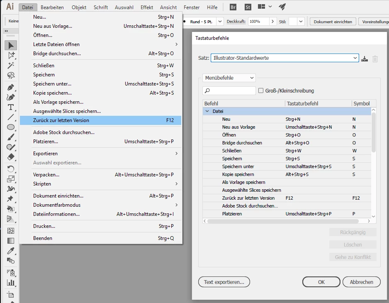Select the Magic Wand tool
This screenshot has height=303, width=389.
[11, 65]
